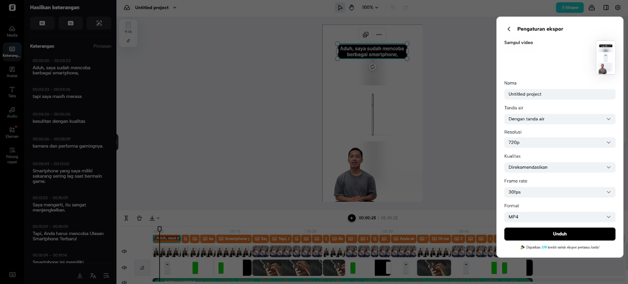Click the Unduh download button
The image size is (628, 284).
pyautogui.click(x=559, y=234)
